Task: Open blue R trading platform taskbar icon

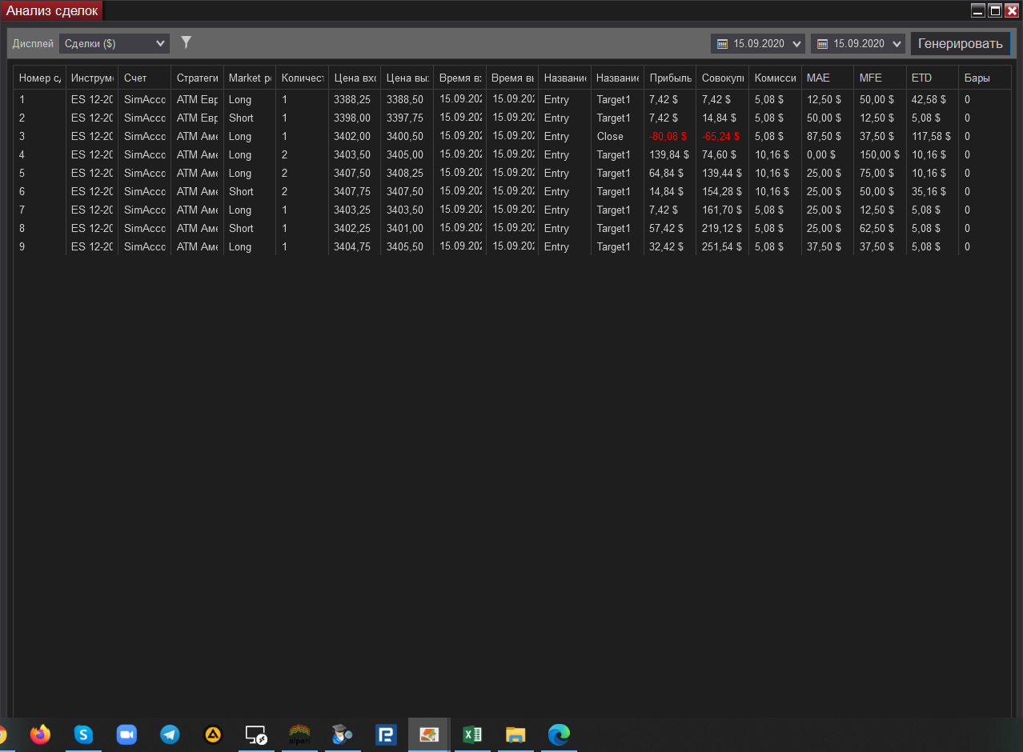Action: (x=386, y=734)
